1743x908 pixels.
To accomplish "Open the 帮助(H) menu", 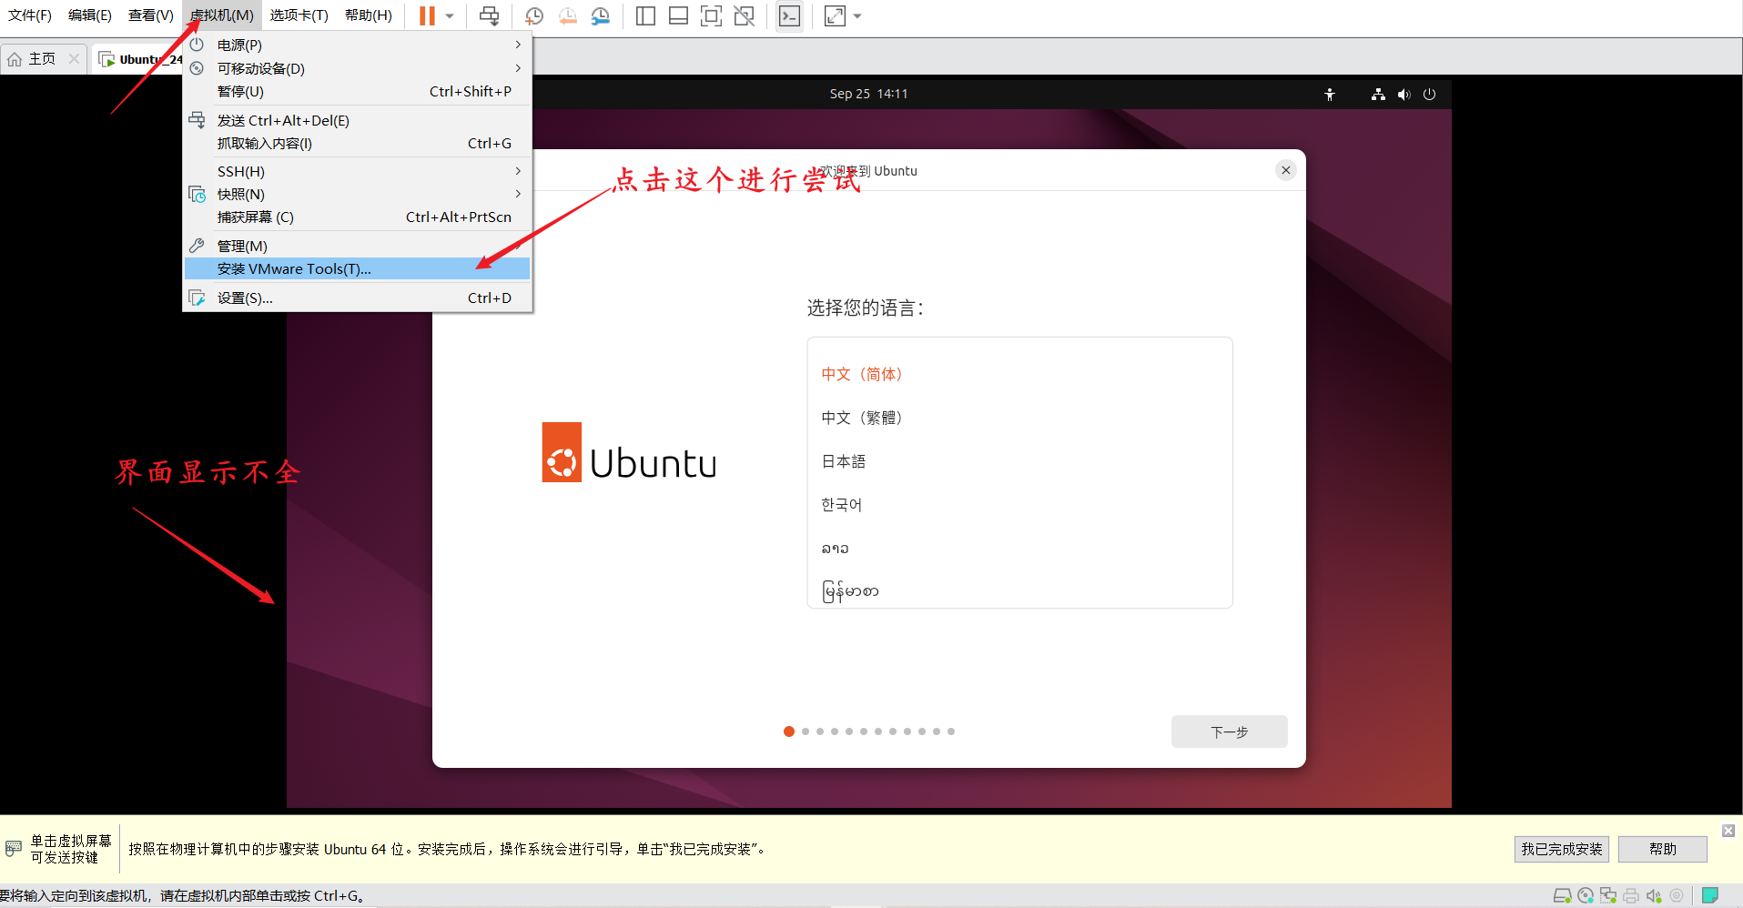I will tap(369, 15).
